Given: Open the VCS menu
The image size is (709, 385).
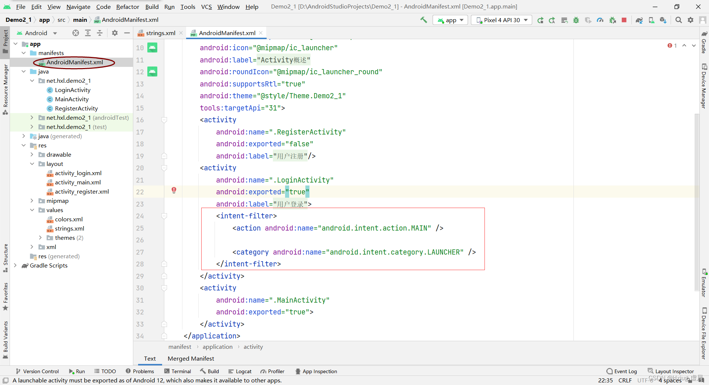Looking at the screenshot, I should 206,7.
